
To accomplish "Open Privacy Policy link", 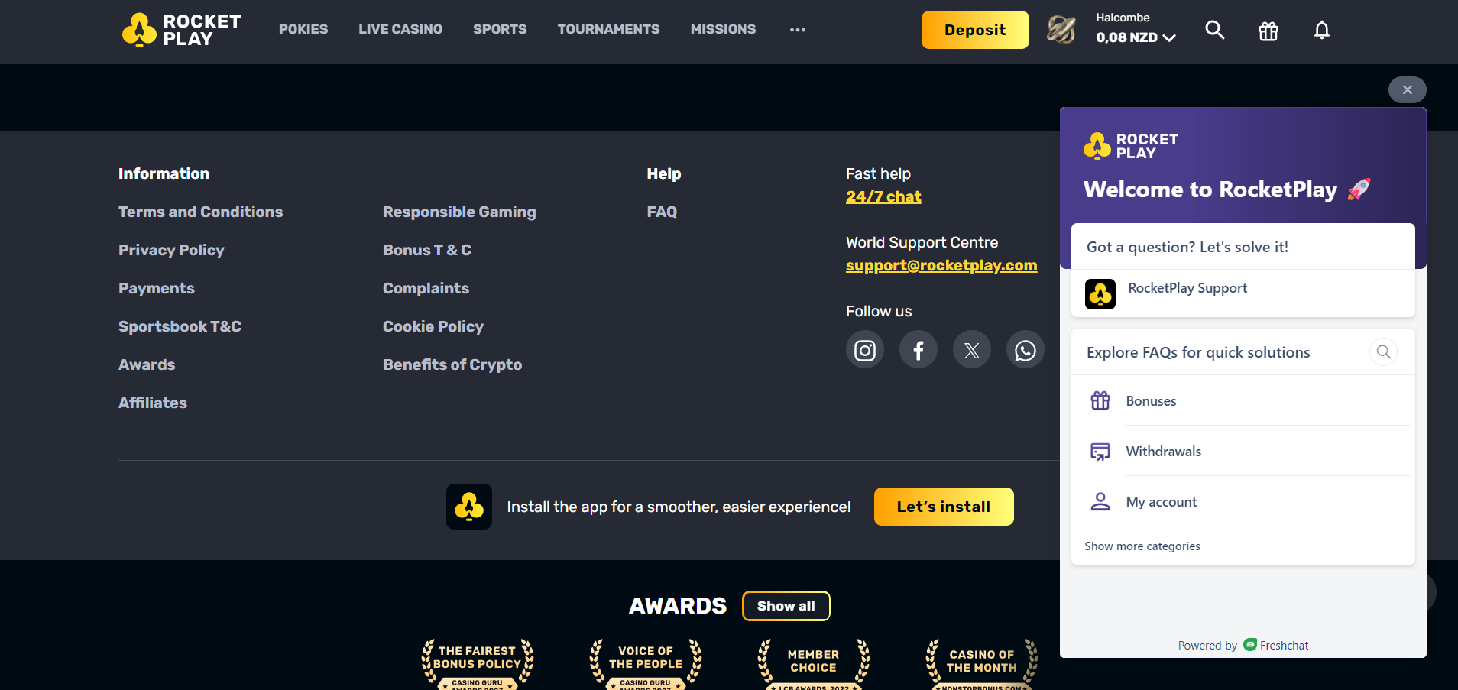I will click(x=171, y=250).
